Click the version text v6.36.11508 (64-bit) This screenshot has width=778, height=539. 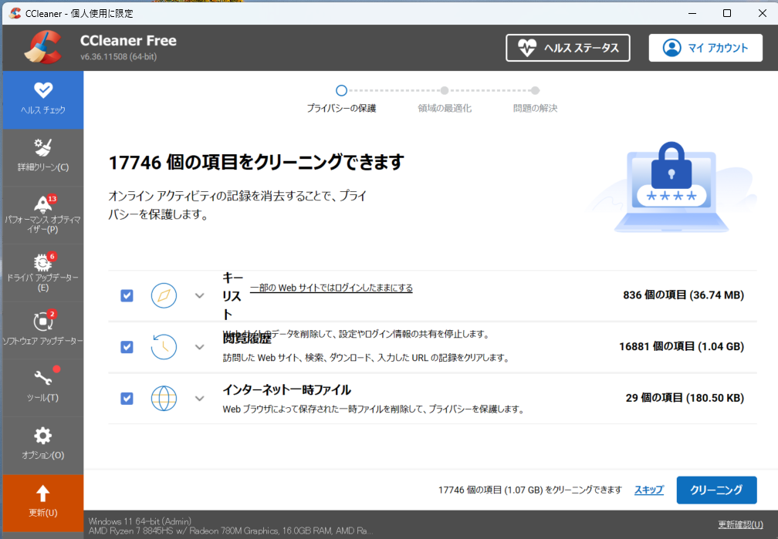(x=119, y=56)
